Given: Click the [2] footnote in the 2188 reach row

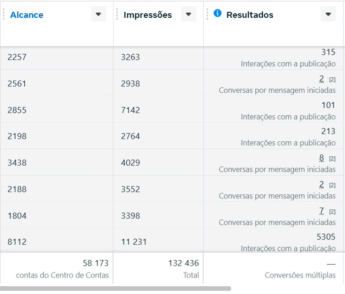Looking at the screenshot, I should click(x=332, y=185).
